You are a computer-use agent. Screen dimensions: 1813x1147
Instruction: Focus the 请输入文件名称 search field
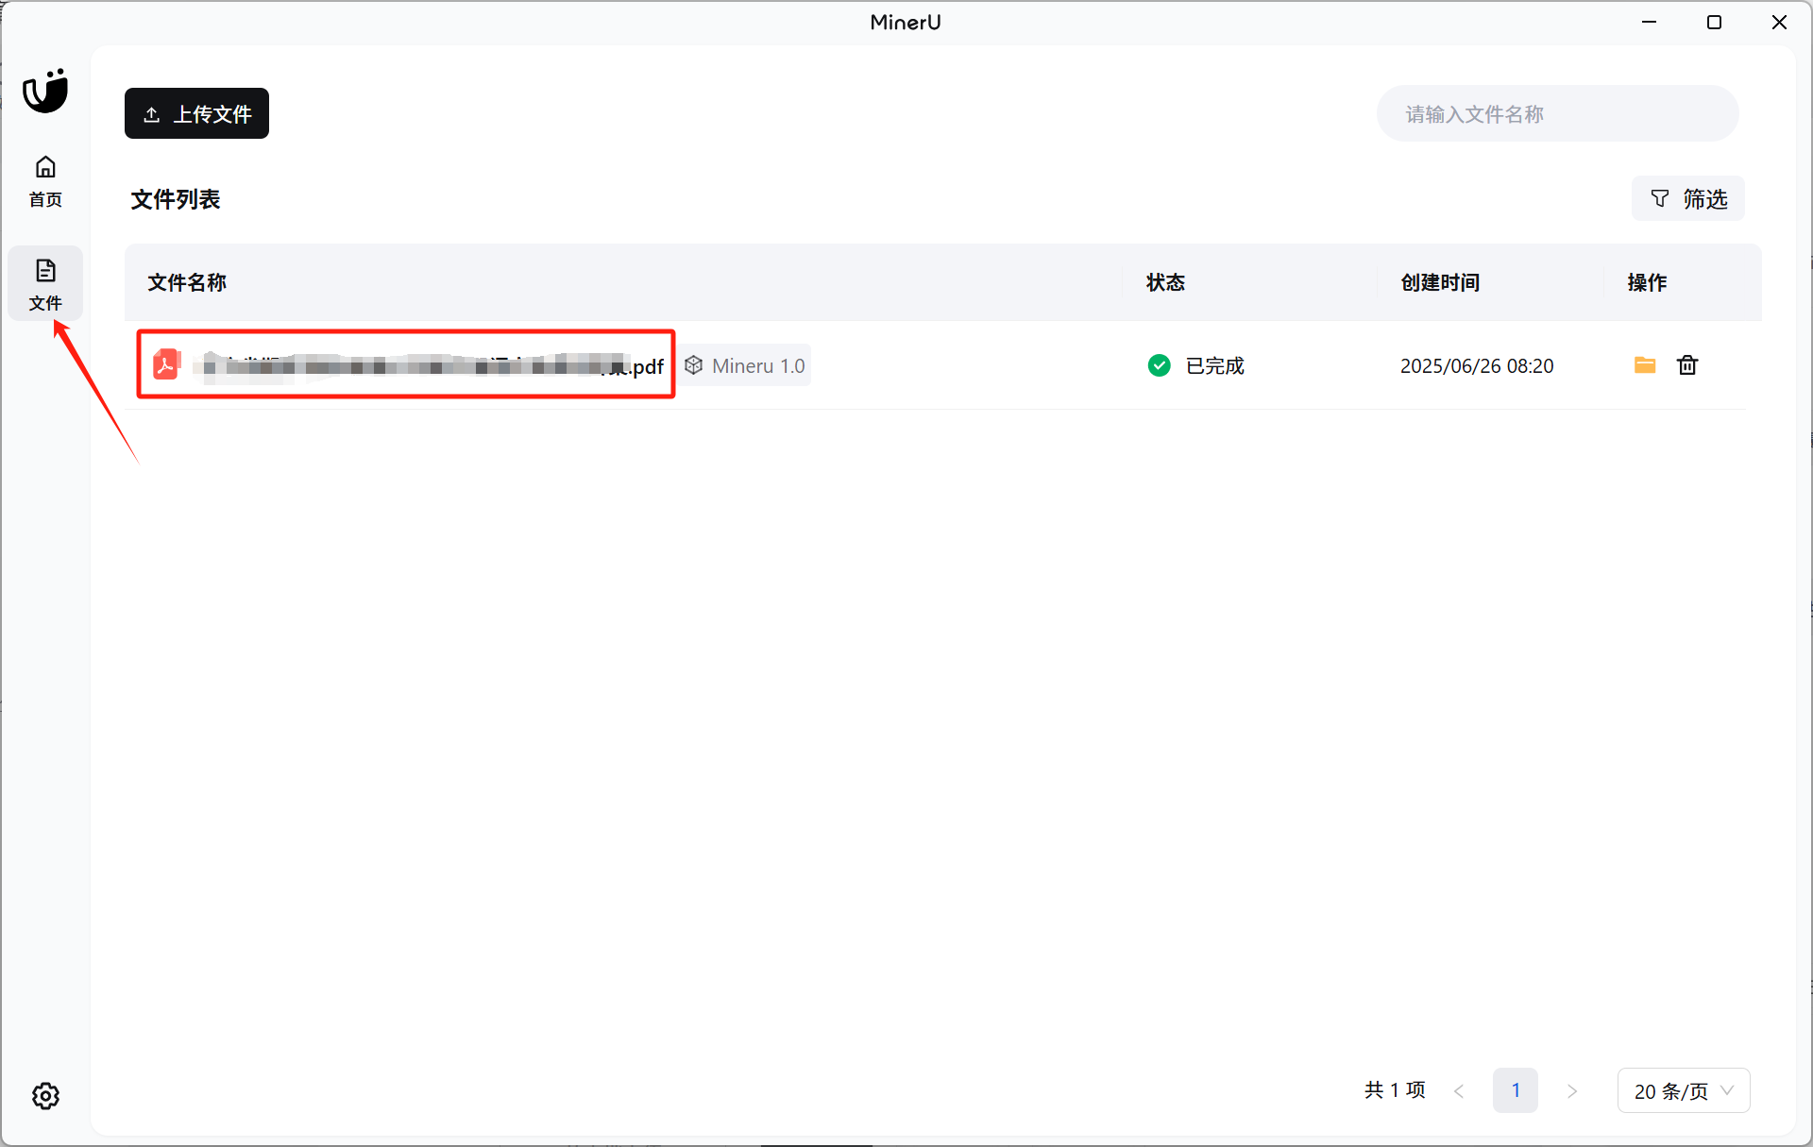pyautogui.click(x=1556, y=114)
